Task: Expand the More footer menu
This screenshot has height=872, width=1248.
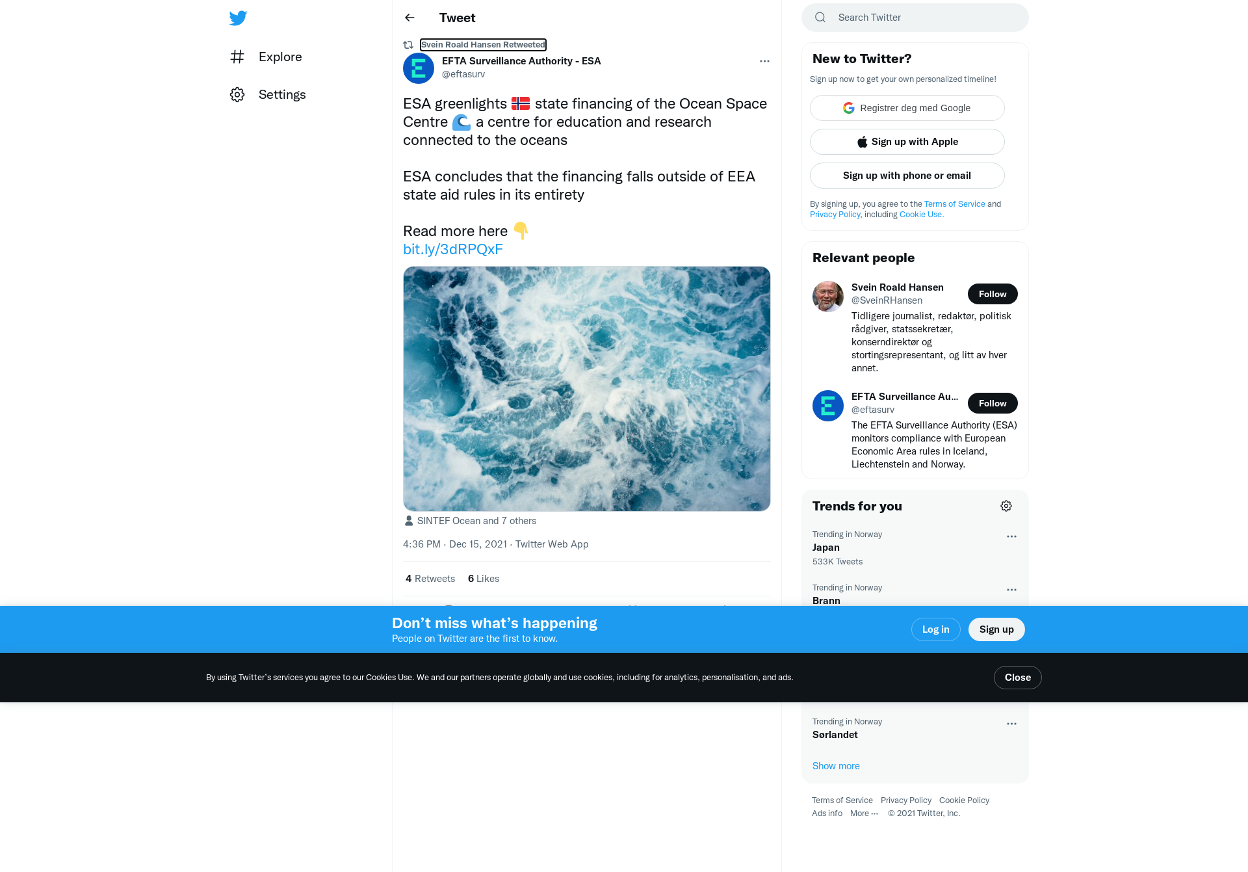Action: tap(864, 813)
